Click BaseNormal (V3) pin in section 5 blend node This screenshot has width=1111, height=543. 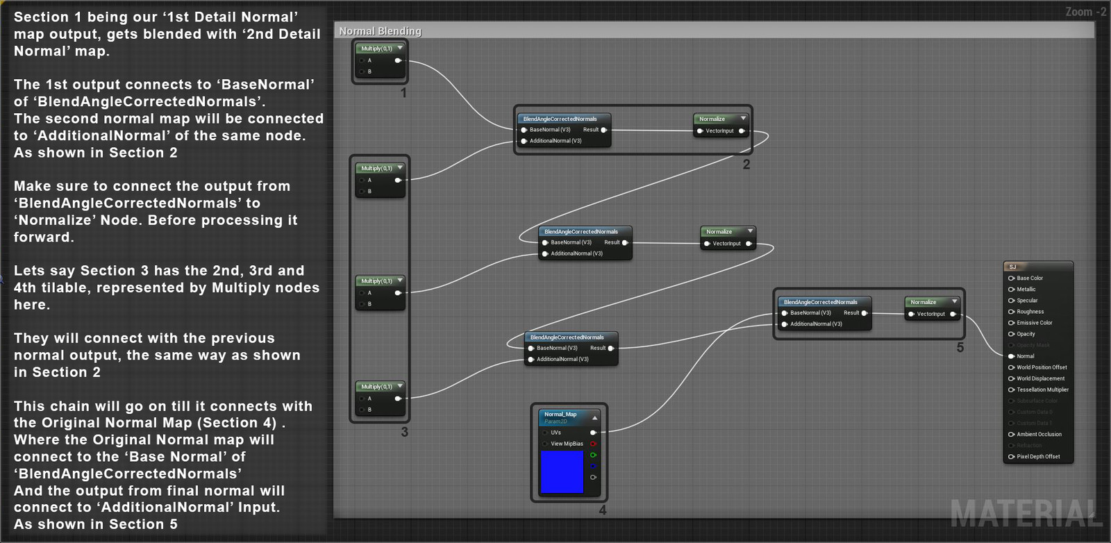coord(785,313)
